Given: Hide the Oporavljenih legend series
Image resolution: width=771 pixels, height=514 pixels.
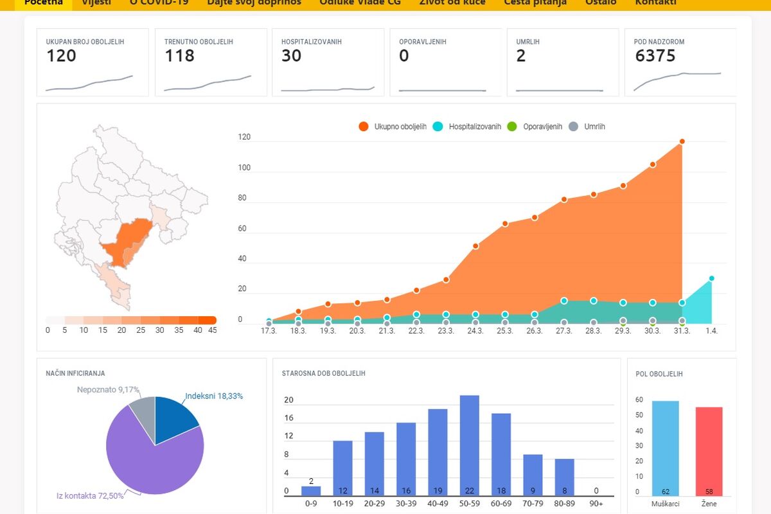Looking at the screenshot, I should [535, 127].
